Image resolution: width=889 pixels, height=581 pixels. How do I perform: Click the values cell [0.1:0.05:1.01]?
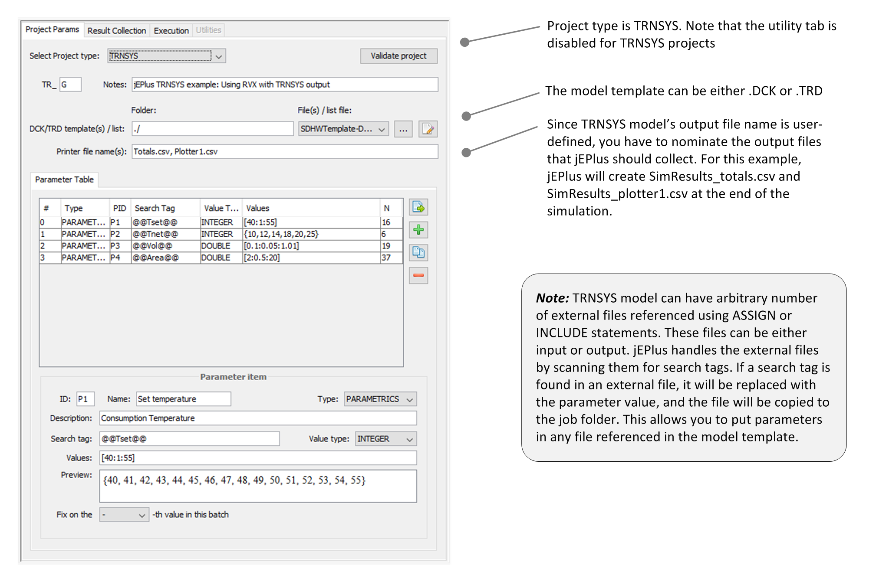pos(311,246)
